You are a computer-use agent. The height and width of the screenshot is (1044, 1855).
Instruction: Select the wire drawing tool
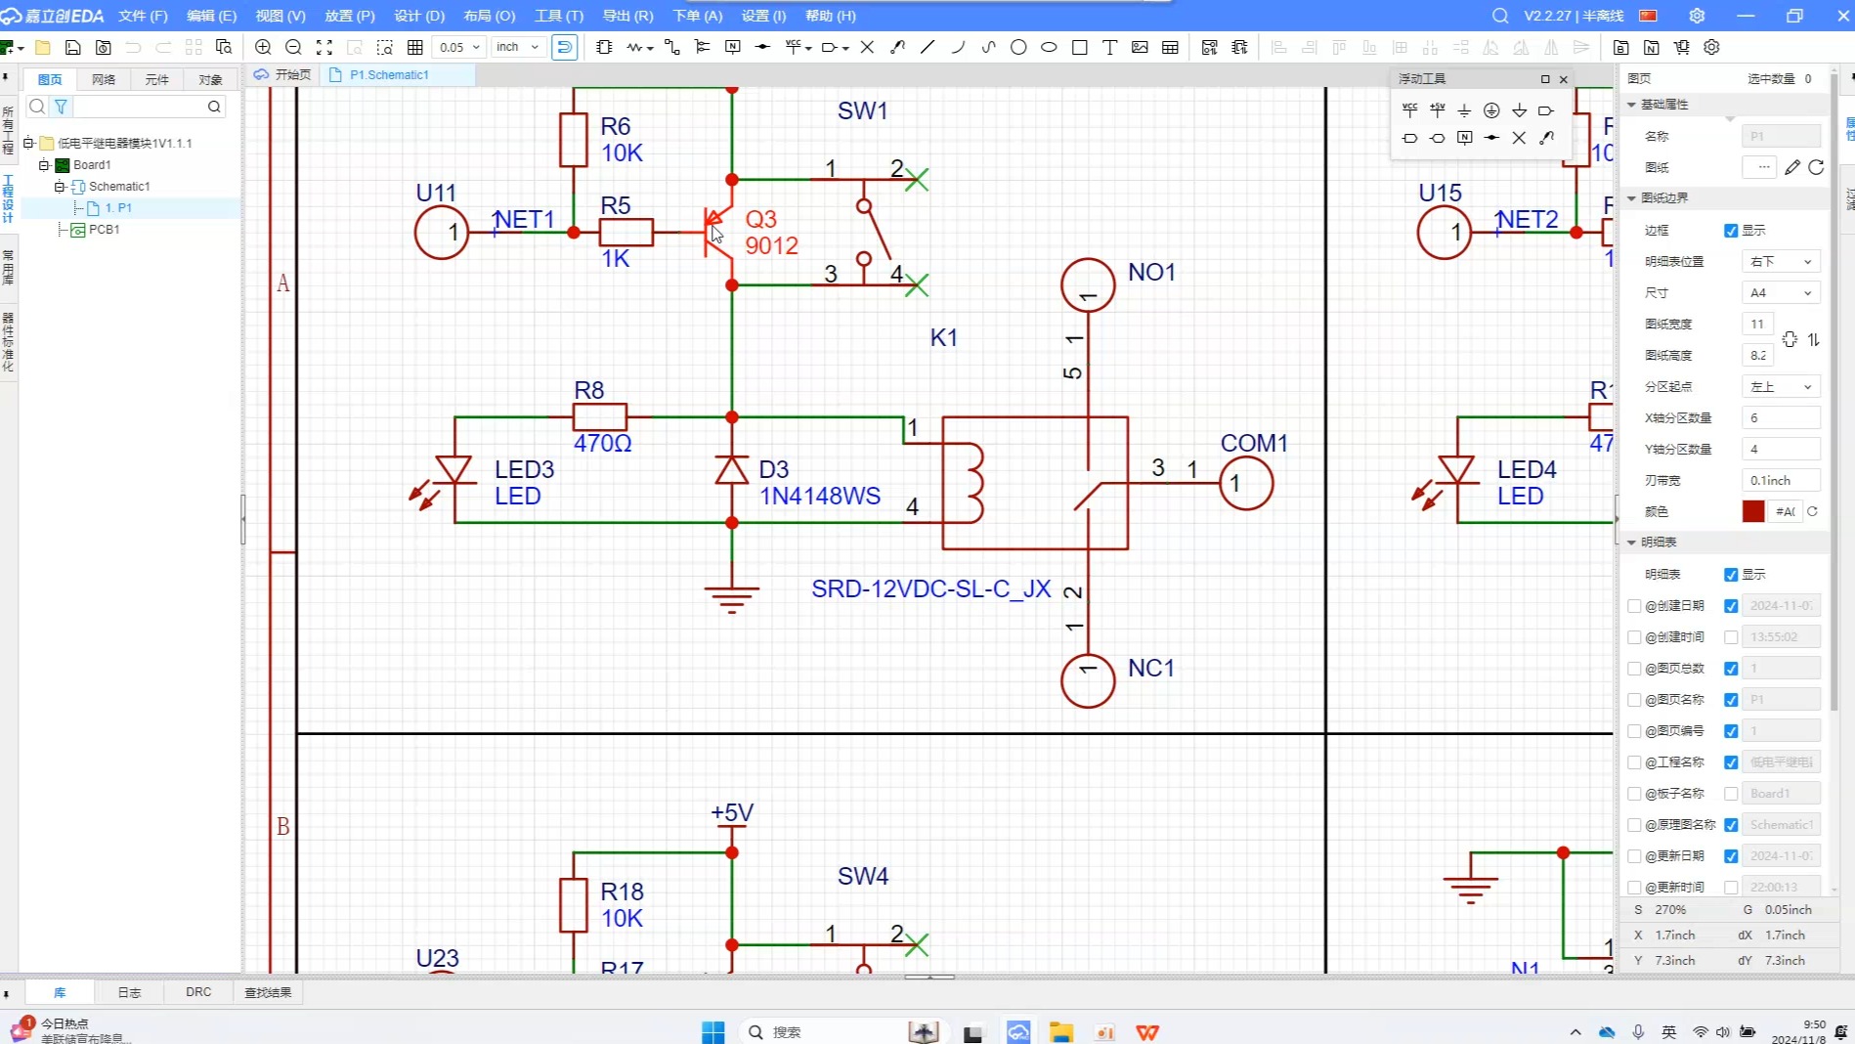(671, 47)
